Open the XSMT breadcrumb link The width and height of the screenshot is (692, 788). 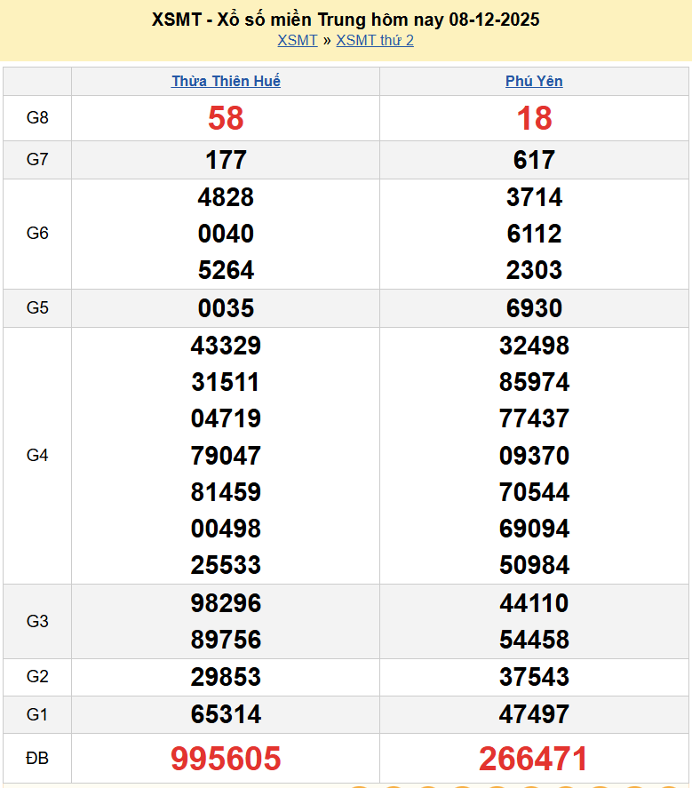[297, 41]
